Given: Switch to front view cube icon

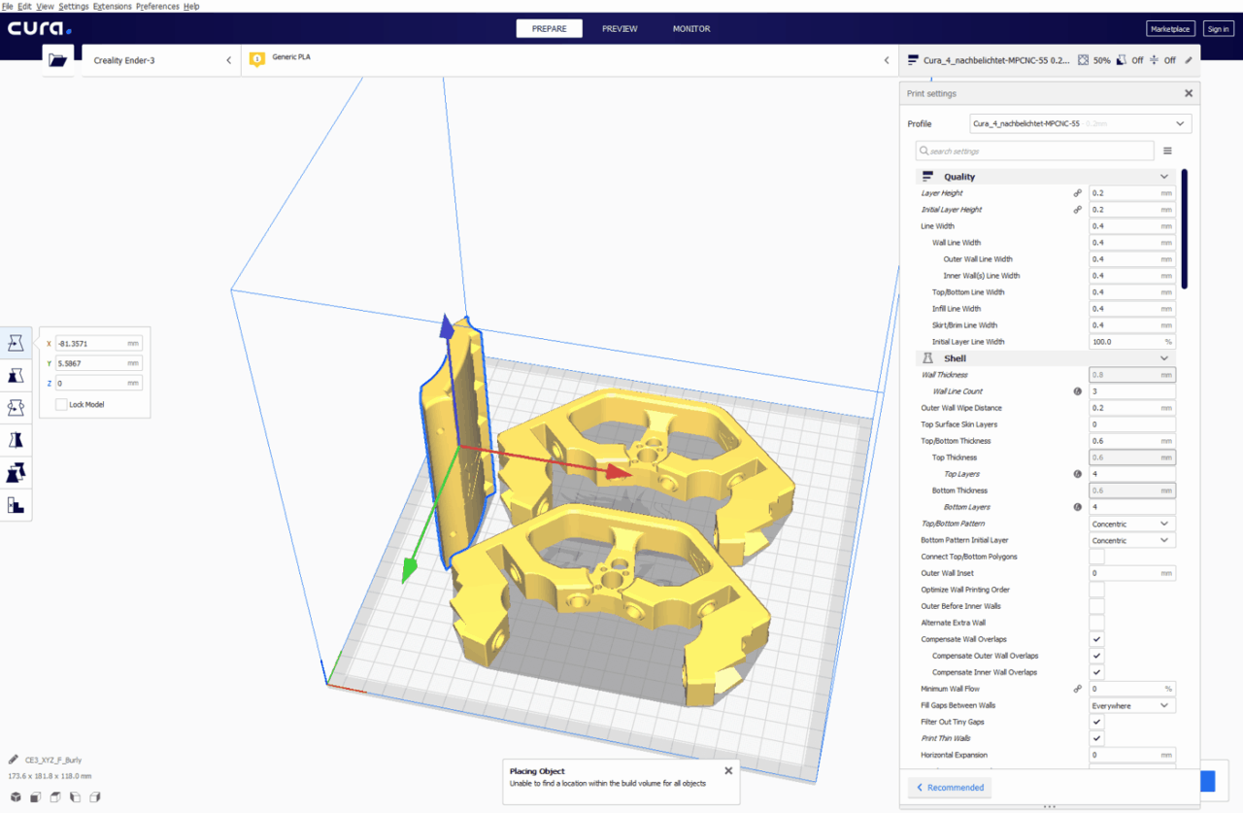Looking at the screenshot, I should click(x=35, y=796).
